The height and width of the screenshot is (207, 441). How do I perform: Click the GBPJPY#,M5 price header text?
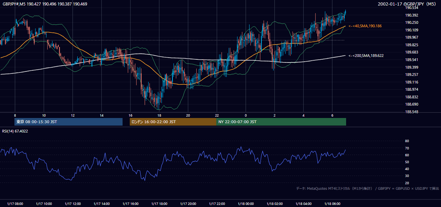pyautogui.click(x=45, y=4)
